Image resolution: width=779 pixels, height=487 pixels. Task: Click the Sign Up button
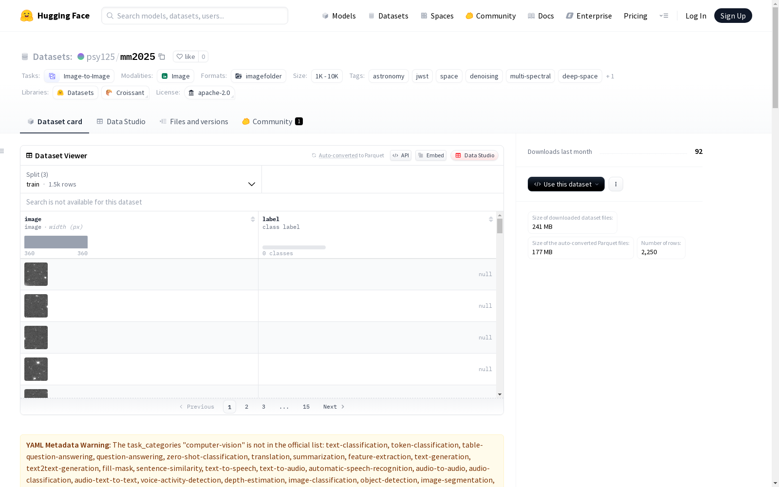point(733,16)
